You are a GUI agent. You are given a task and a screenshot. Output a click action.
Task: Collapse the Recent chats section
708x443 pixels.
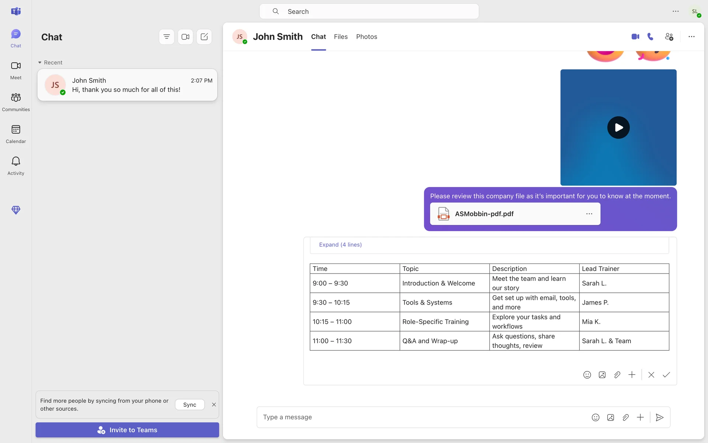click(x=40, y=62)
